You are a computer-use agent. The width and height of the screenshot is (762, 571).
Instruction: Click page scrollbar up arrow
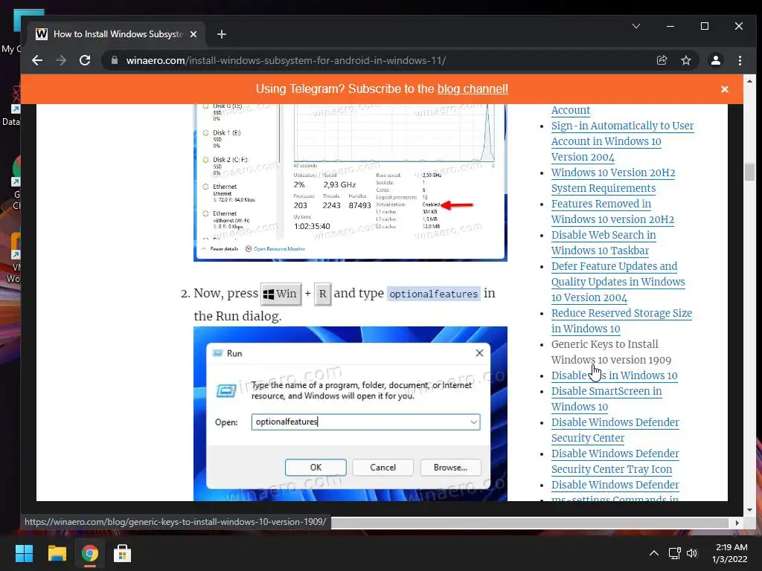tap(749, 81)
